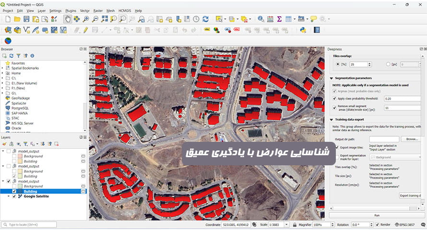
Task: Open the attribute table icon
Action: click(x=270, y=19)
